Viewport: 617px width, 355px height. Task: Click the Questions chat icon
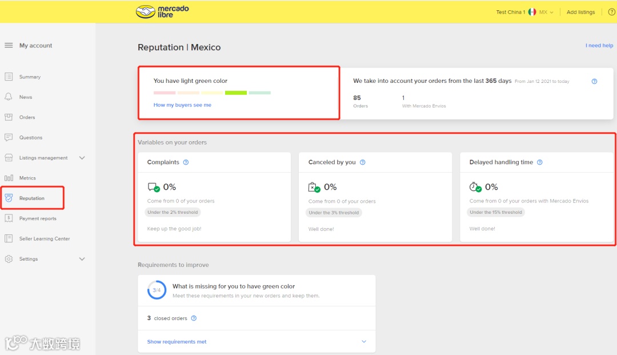9,137
